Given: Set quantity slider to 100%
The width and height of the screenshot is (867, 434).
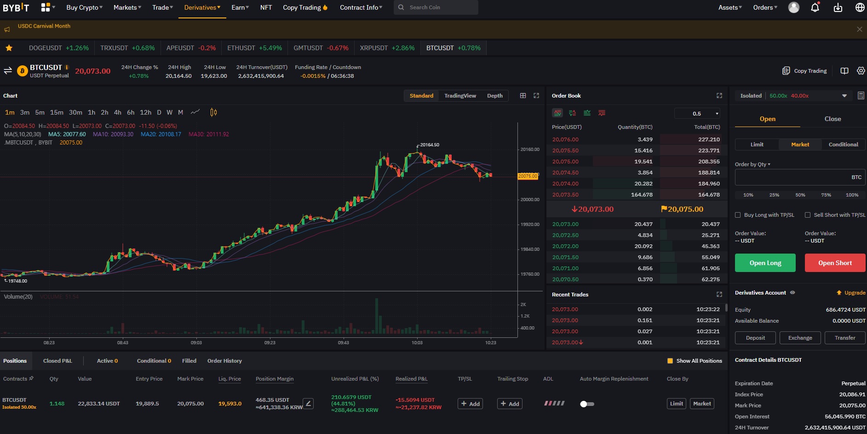Looking at the screenshot, I should pos(852,195).
